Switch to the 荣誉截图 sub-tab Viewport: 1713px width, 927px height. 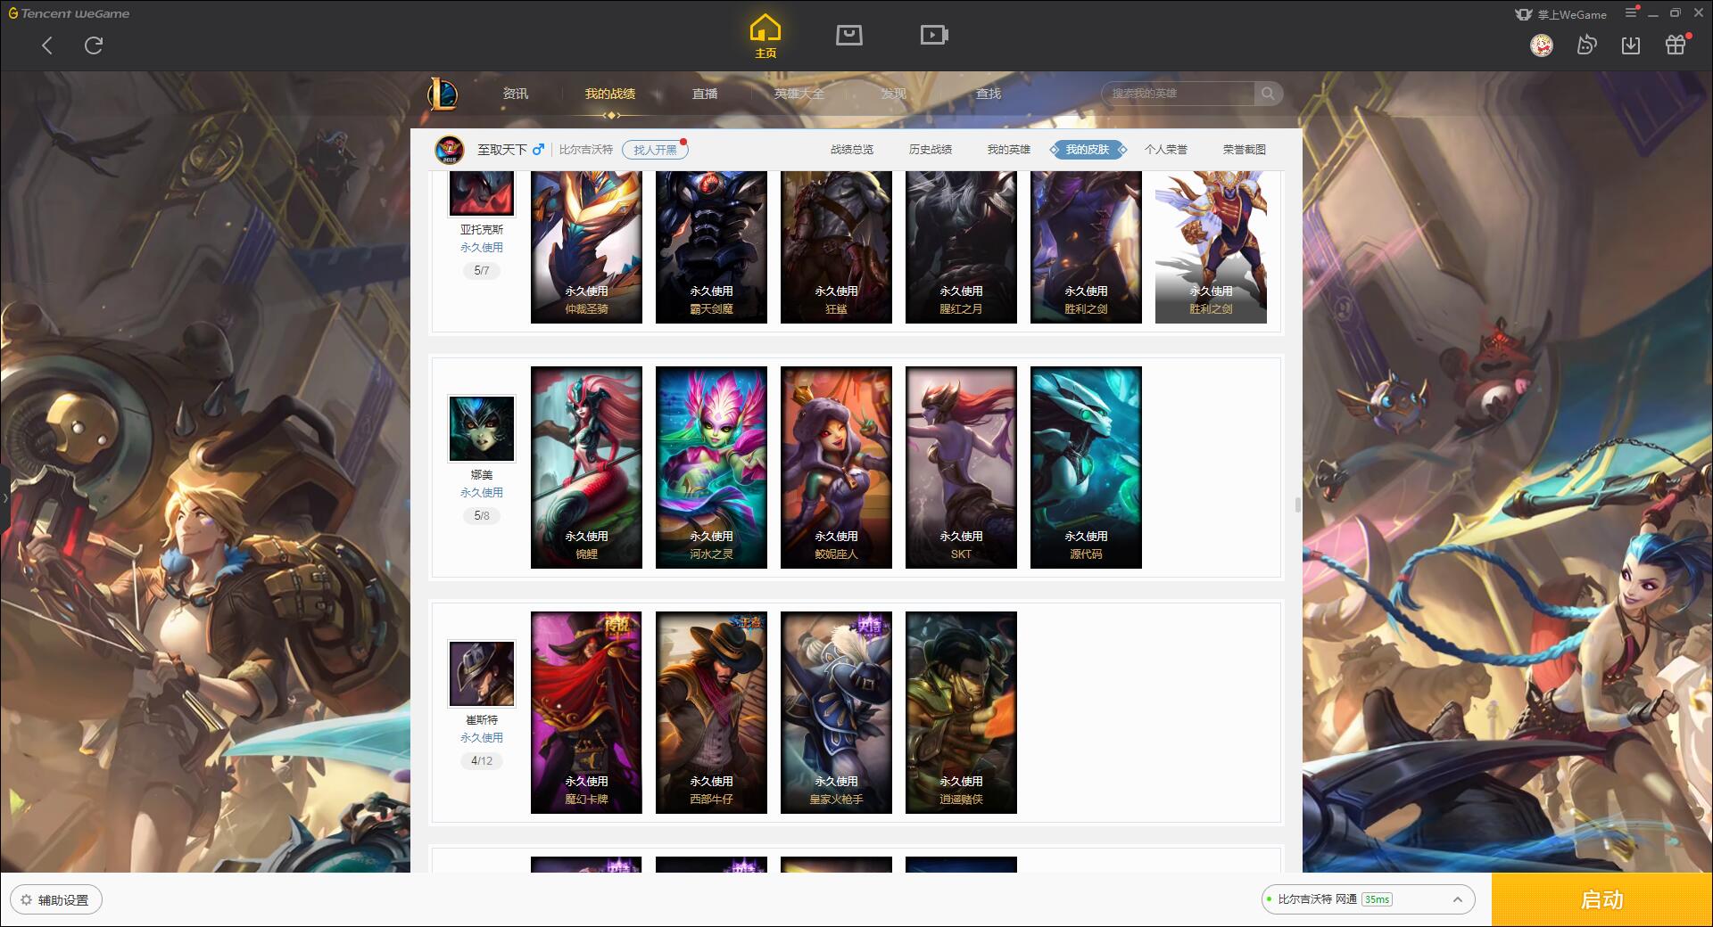[1245, 150]
